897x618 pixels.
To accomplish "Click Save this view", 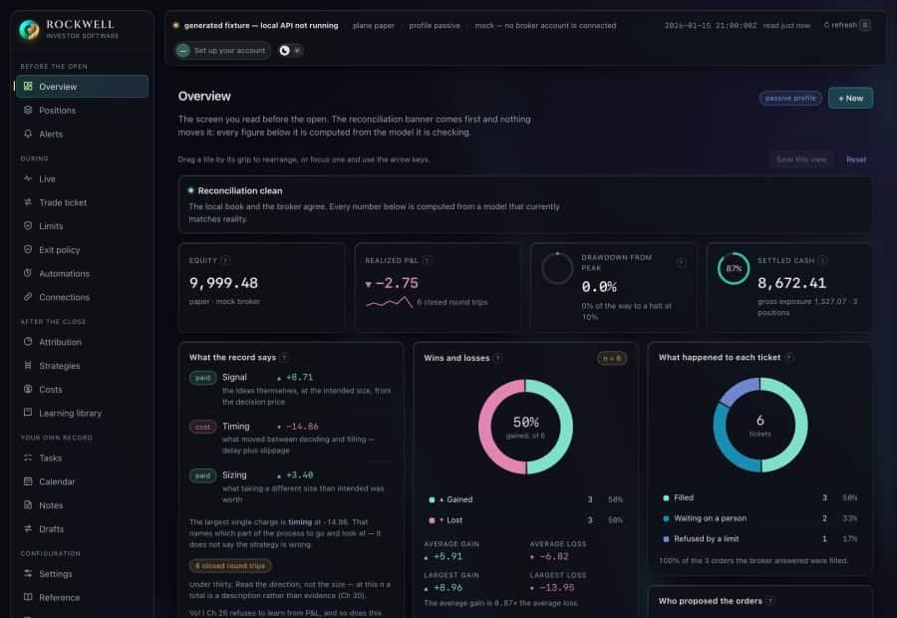I will 801,159.
